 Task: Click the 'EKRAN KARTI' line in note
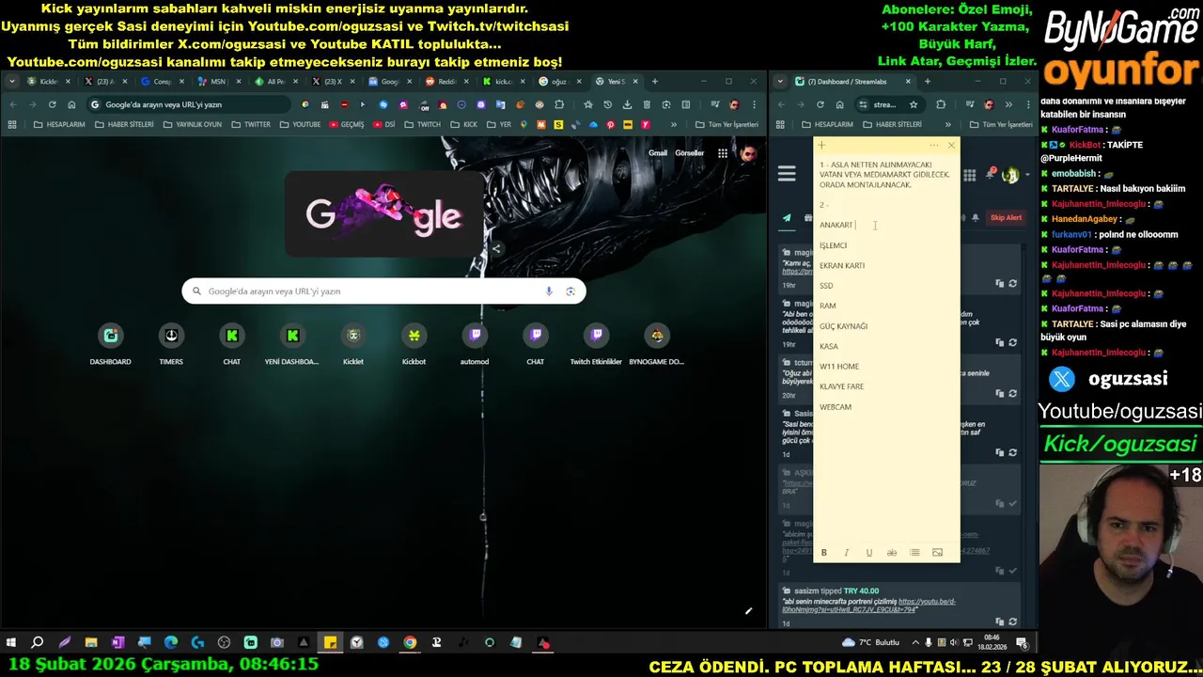(x=842, y=265)
